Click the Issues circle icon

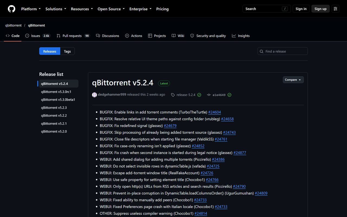point(27,36)
